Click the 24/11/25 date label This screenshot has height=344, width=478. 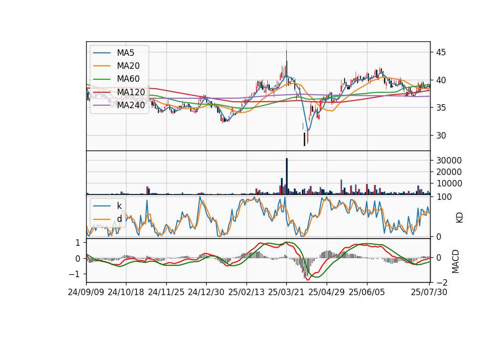point(166,292)
